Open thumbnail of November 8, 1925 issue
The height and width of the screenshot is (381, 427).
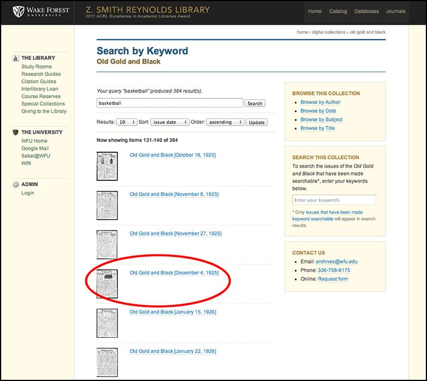pyautogui.click(x=107, y=205)
